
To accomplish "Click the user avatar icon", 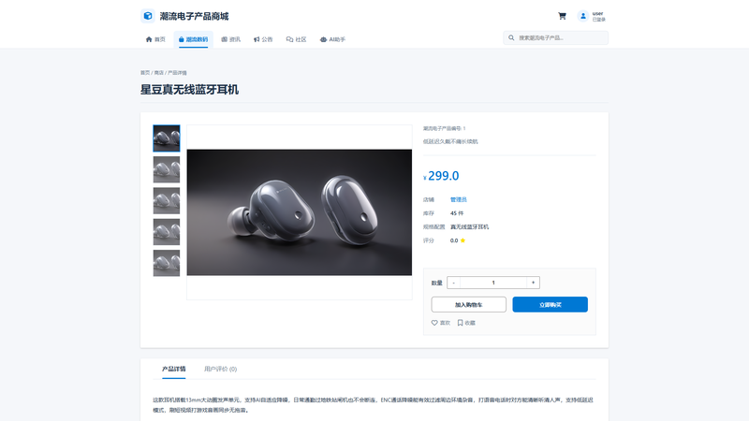I will 582,16.
